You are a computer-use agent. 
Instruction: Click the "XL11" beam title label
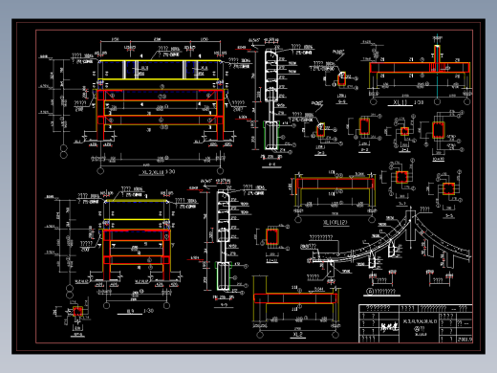point(400,102)
